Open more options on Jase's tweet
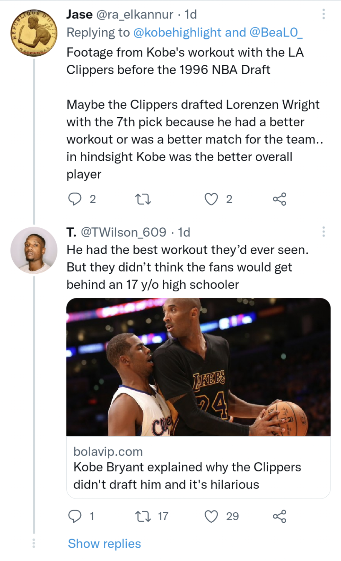 click(x=323, y=14)
